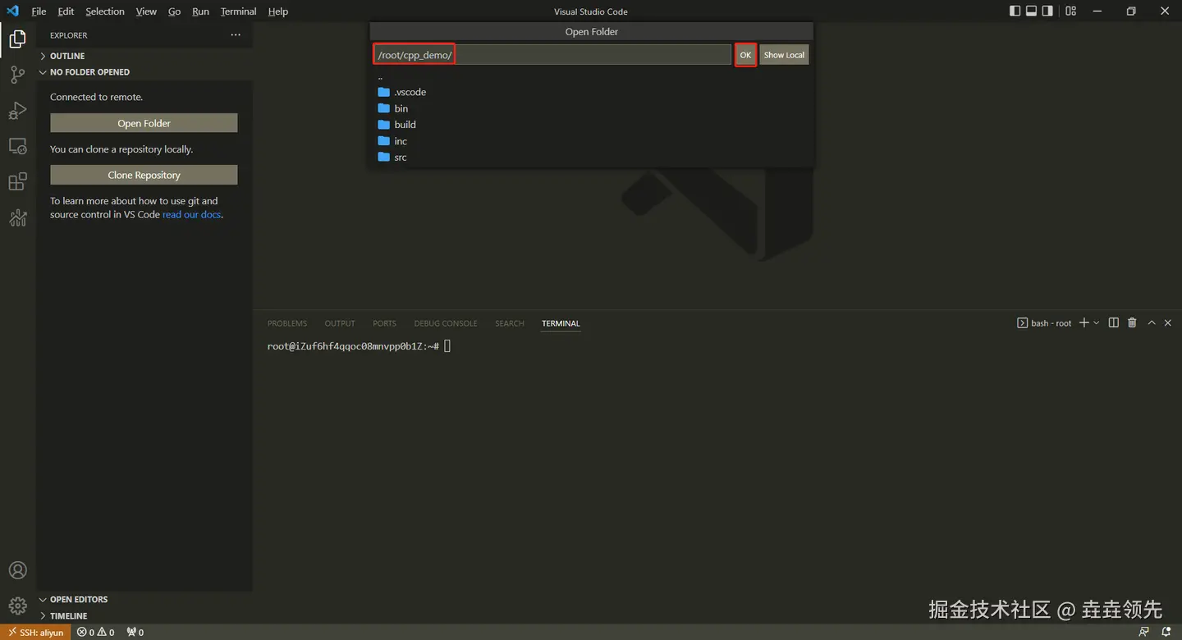Open the Manage gear icon
The image size is (1182, 640).
[17, 606]
